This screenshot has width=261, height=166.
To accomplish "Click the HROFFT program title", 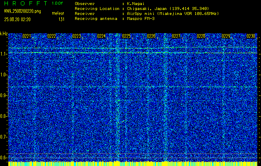I will (x=26, y=3).
